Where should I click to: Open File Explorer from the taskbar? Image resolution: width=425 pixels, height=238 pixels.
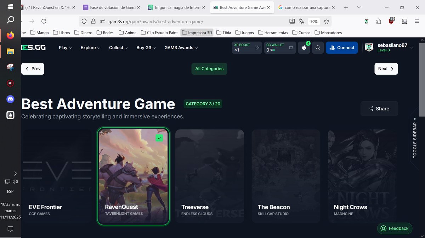coord(10,52)
